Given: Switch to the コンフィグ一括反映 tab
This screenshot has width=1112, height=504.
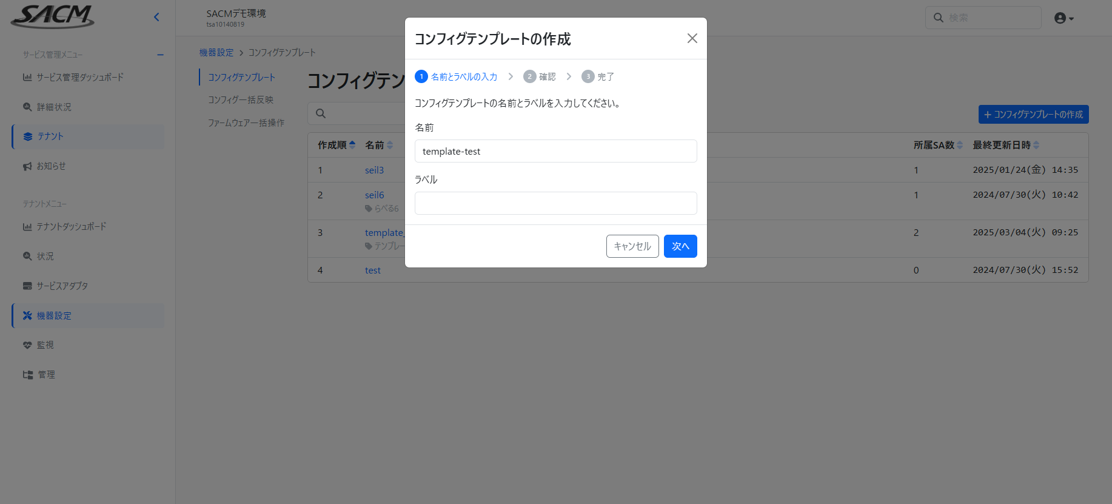Looking at the screenshot, I should click(x=241, y=100).
